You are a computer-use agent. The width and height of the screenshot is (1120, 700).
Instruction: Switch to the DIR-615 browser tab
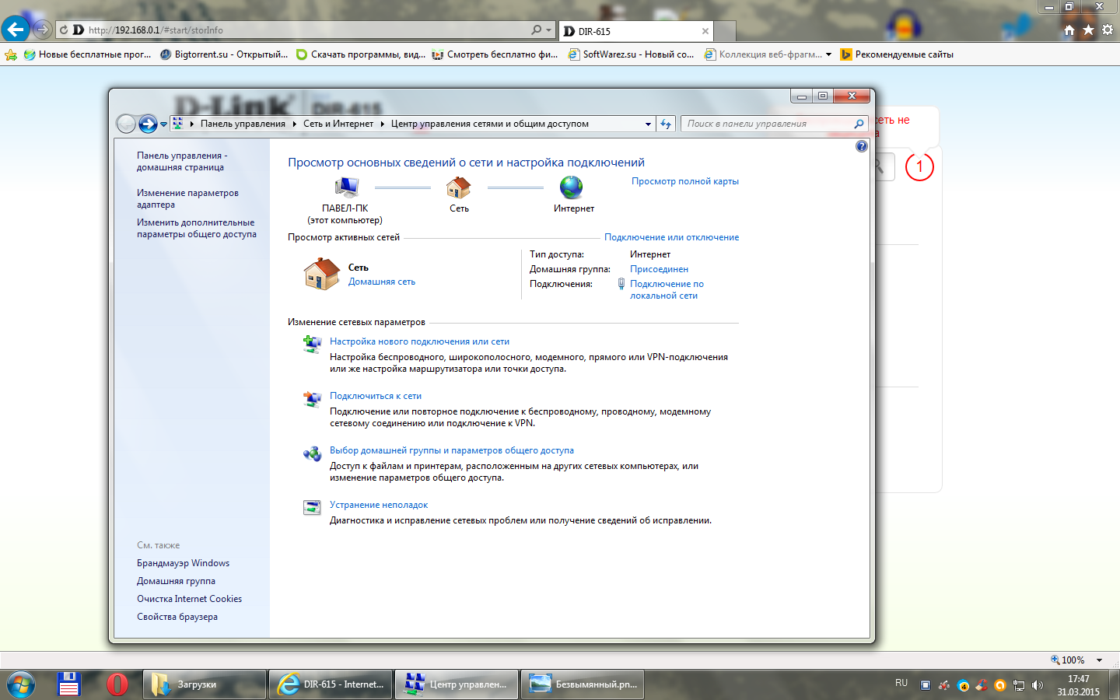click(634, 31)
